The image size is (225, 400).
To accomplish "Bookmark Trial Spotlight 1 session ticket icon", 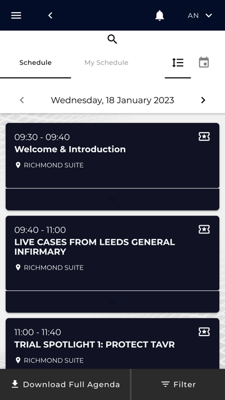I will click(204, 332).
